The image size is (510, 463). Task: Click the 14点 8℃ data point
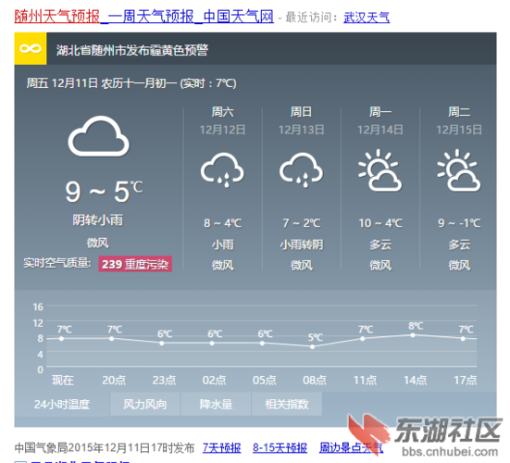pyautogui.click(x=413, y=335)
